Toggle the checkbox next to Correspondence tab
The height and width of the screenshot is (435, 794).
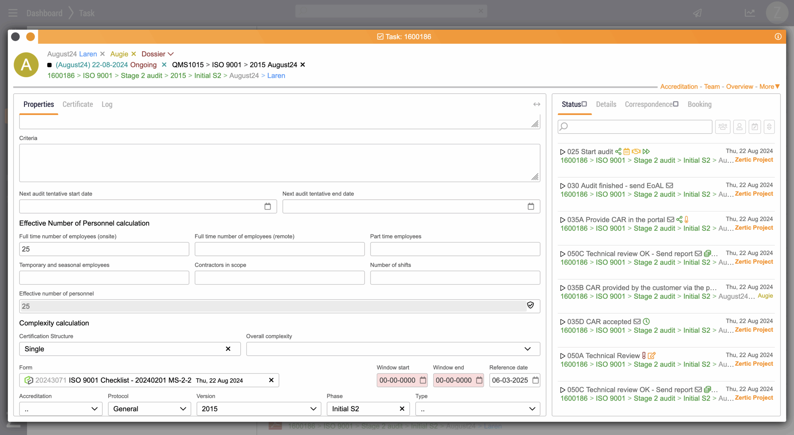tap(676, 104)
